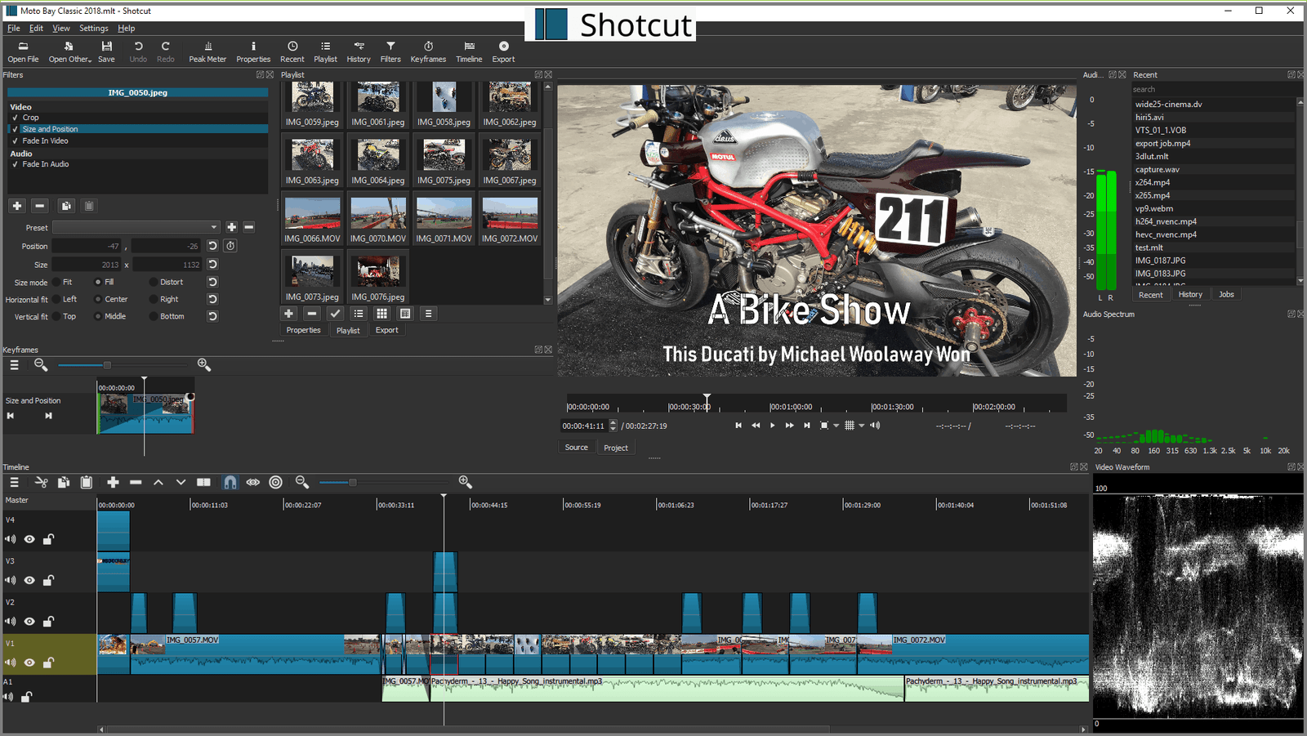This screenshot has height=736, width=1307.
Task: Open the Keyframes panel menu
Action: click(14, 366)
